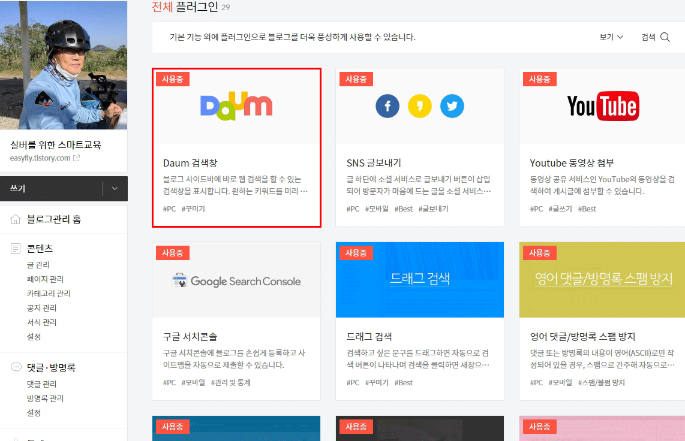The height and width of the screenshot is (441, 685).
Task: Click the 댓글·방명록 section heading
Action: pos(52,367)
